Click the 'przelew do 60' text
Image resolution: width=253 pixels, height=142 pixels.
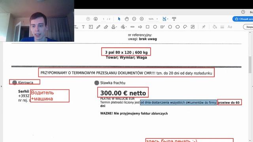coord(228,103)
